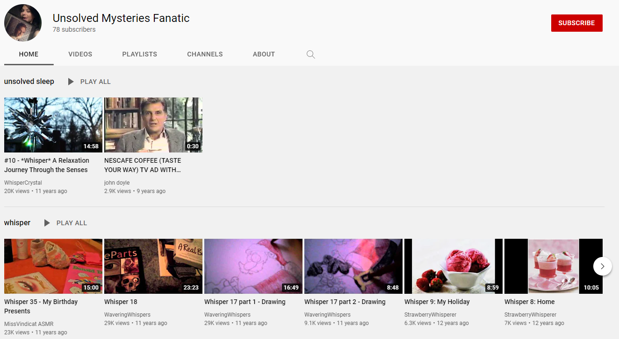Screen dimensions: 619x339
Task: Open Whisper 17 part 1 Drawing thumbnail
Action: pos(253,266)
